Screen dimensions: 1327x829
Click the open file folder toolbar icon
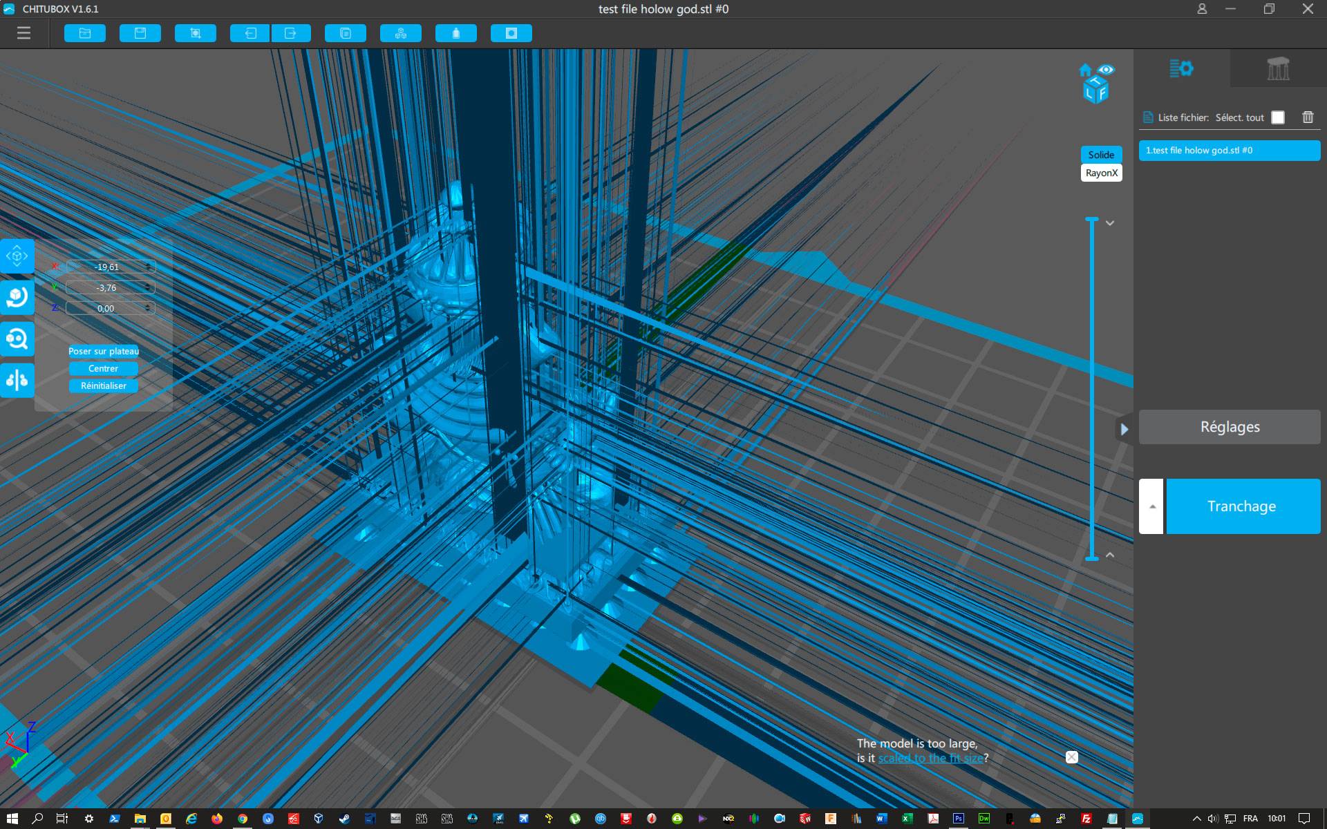85,33
